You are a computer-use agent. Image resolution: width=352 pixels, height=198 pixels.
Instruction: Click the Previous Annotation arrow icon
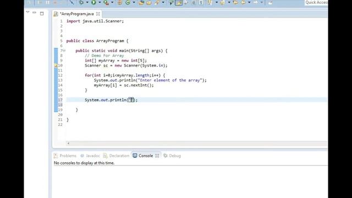pyautogui.click(x=222, y=2)
